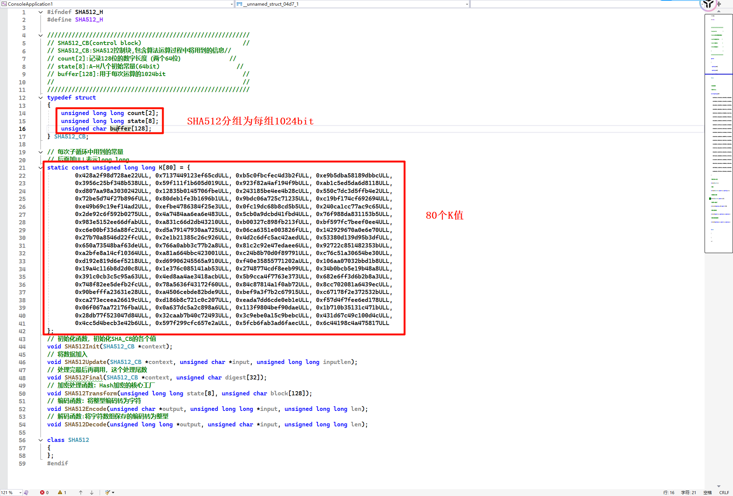733x496 pixels.
Task: Open the code cleanup profile dropdown arrow
Action: click(x=113, y=492)
